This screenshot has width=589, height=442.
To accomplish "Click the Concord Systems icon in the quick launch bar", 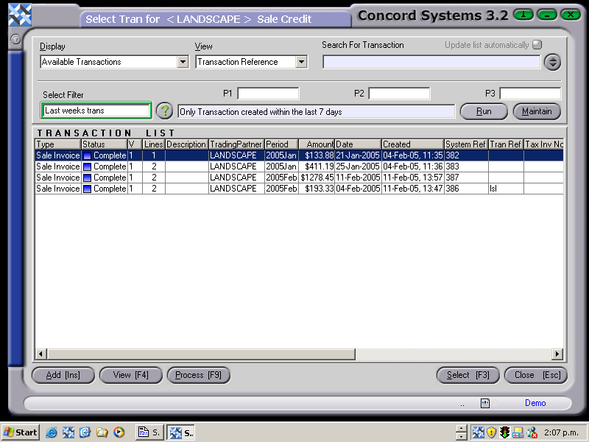I will [68, 432].
